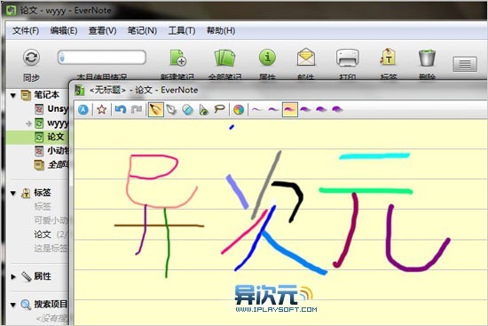Choose the second-thinnest stroke width

(x=273, y=109)
